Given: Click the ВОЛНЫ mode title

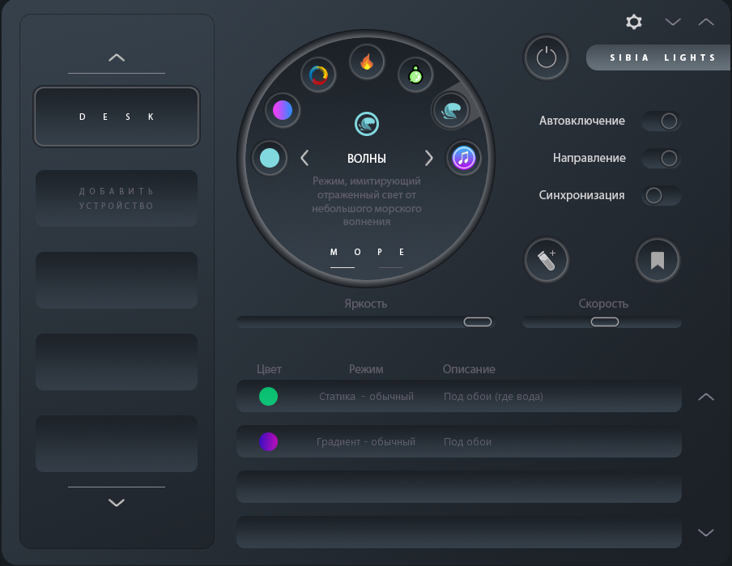Looking at the screenshot, I should click(367, 159).
